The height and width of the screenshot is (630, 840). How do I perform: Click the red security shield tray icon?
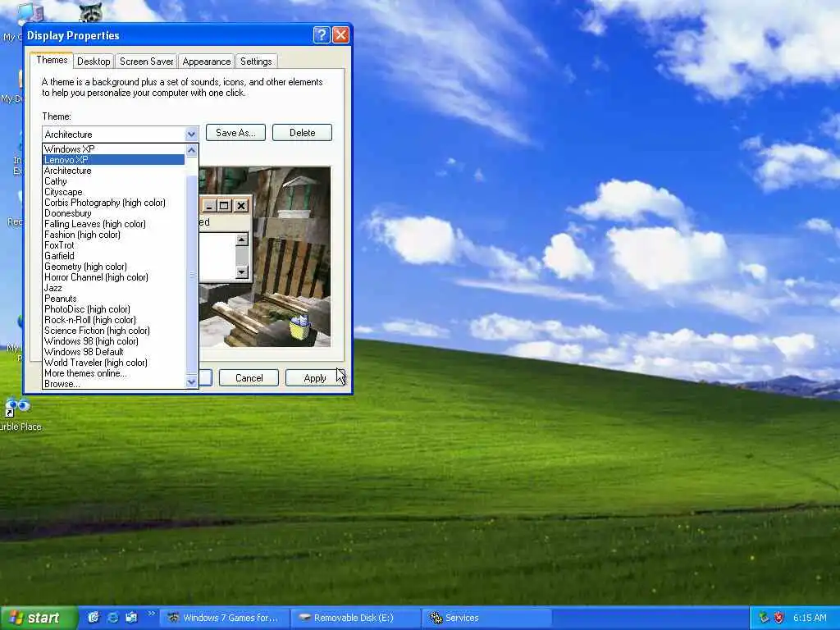point(779,618)
